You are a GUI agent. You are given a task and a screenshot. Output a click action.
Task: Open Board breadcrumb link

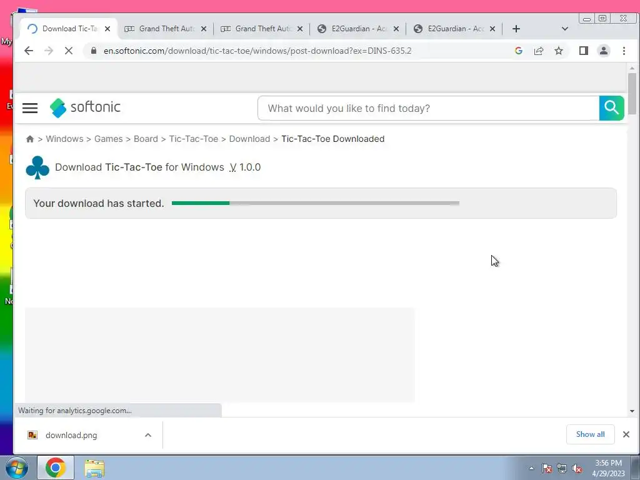tap(146, 139)
